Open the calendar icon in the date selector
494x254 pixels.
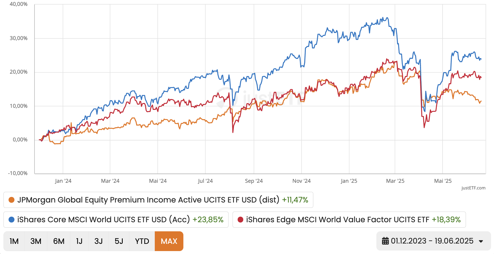click(x=386, y=241)
